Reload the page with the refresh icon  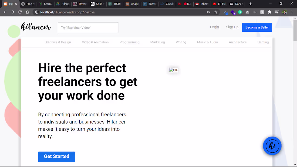20,12
